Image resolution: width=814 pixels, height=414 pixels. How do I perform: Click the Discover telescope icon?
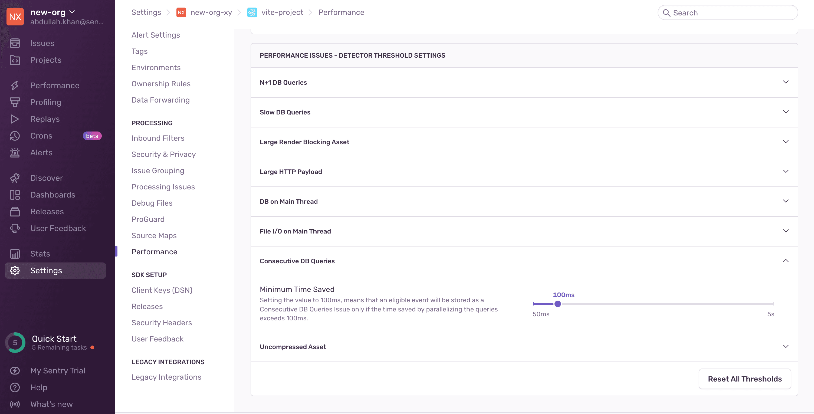(x=15, y=178)
